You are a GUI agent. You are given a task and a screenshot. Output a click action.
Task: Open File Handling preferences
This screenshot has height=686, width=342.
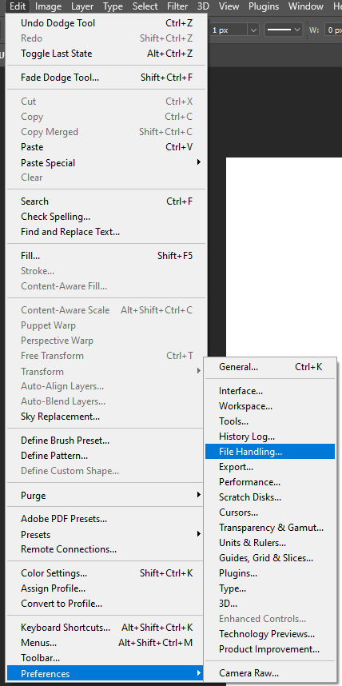coord(270,452)
